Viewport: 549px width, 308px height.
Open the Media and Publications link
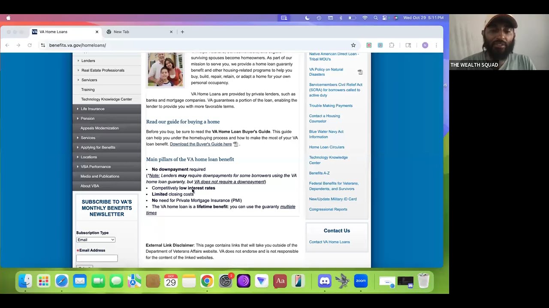pos(100,176)
